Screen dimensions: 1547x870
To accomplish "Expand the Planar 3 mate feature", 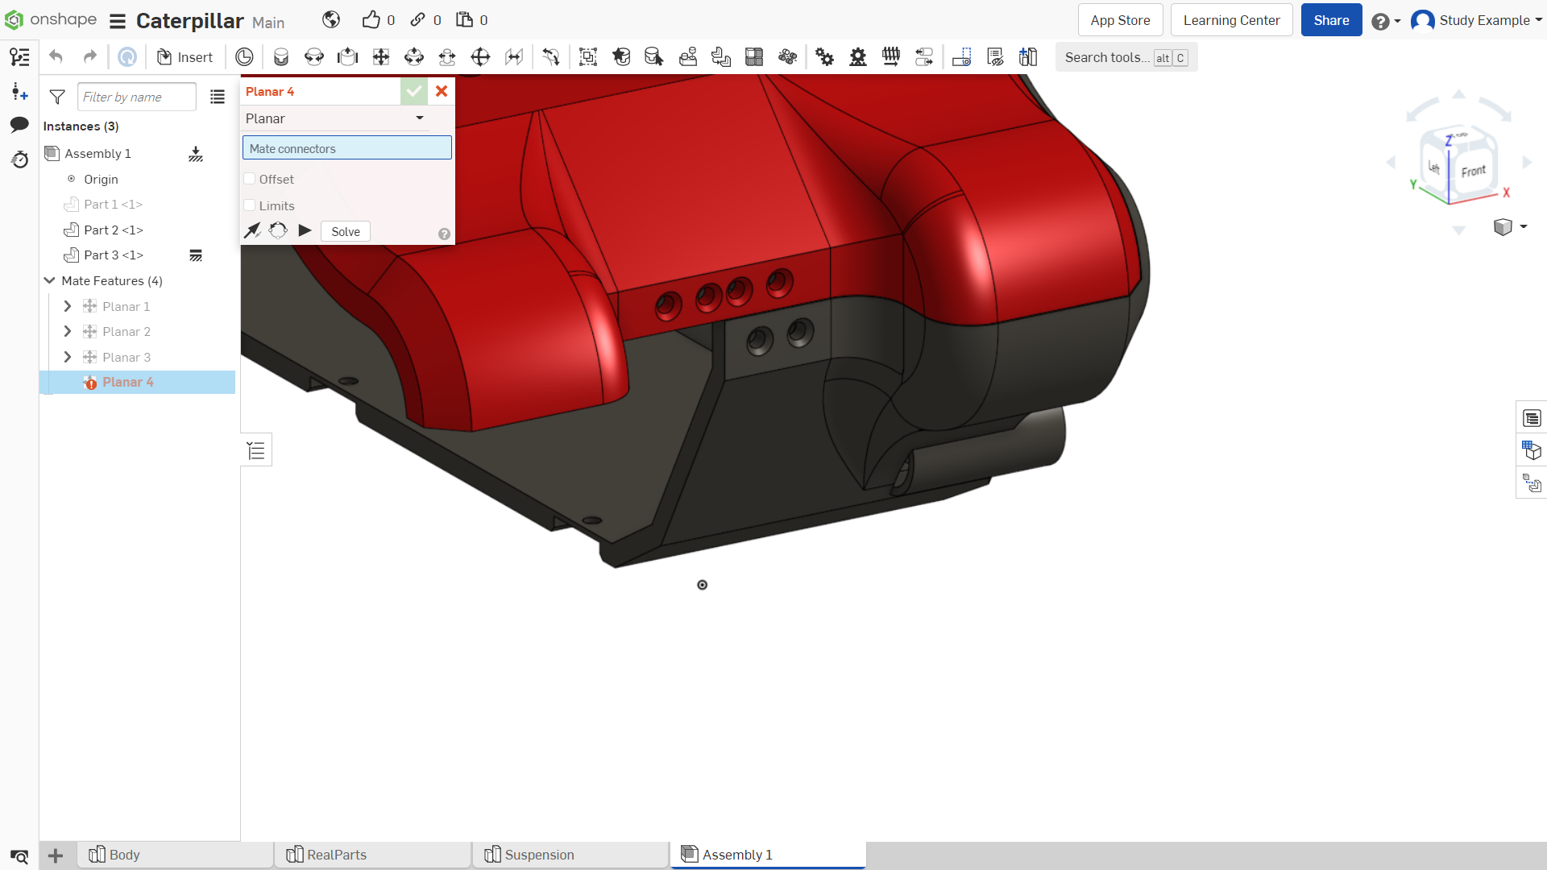I will click(68, 357).
